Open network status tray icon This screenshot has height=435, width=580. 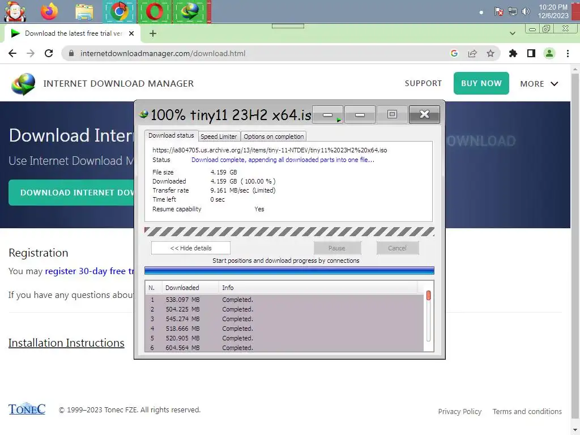point(512,11)
